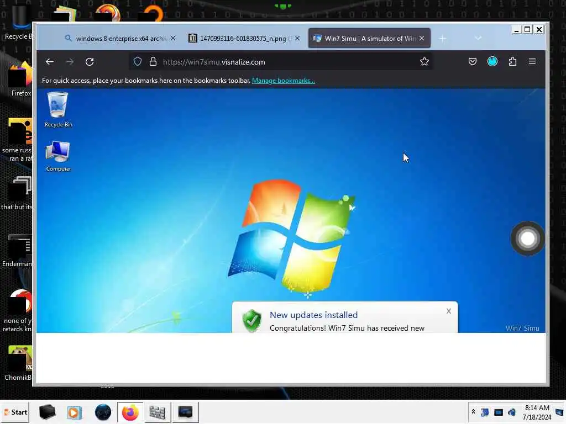Viewport: 566px width, 424px height.
Task: Click the volume speaker tray icon
Action: (x=511, y=412)
